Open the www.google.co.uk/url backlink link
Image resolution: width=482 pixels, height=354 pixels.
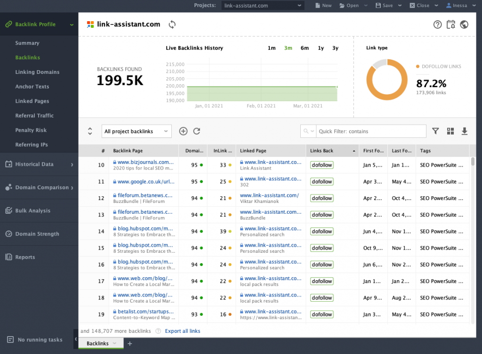point(146,182)
